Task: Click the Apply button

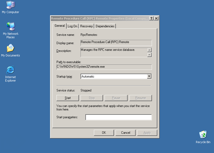Action: coord(147,133)
